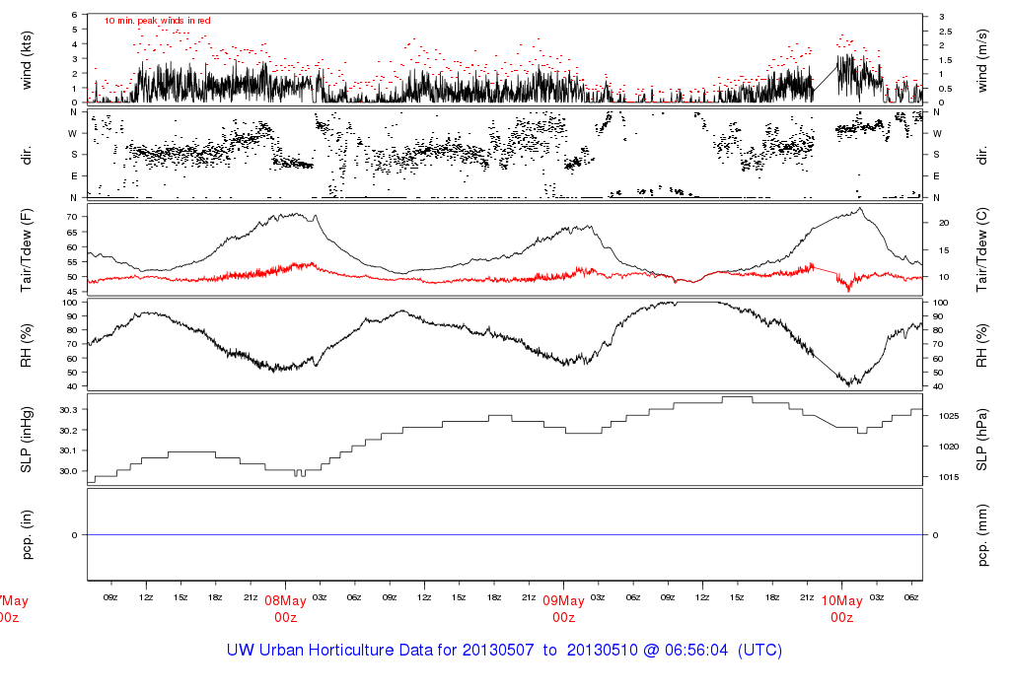This screenshot has width=1010, height=690.
Task: Click the '09May 00z' date label
Action: pyautogui.click(x=563, y=609)
